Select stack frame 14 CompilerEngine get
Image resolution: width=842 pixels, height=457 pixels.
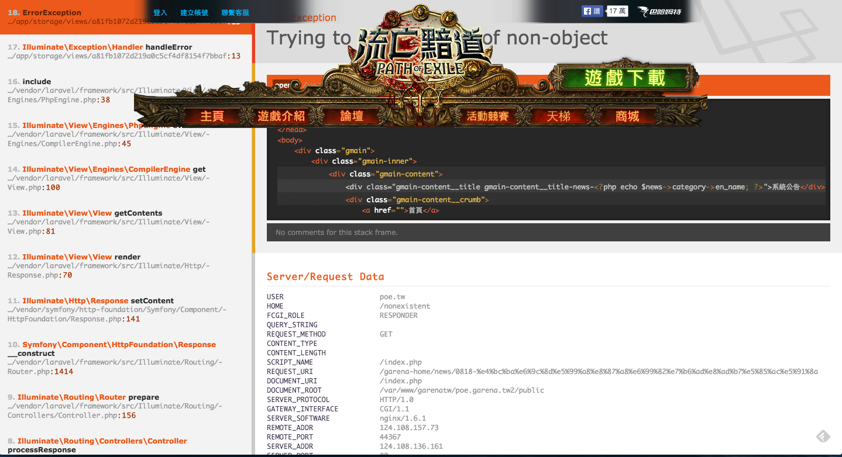pyautogui.click(x=126, y=178)
